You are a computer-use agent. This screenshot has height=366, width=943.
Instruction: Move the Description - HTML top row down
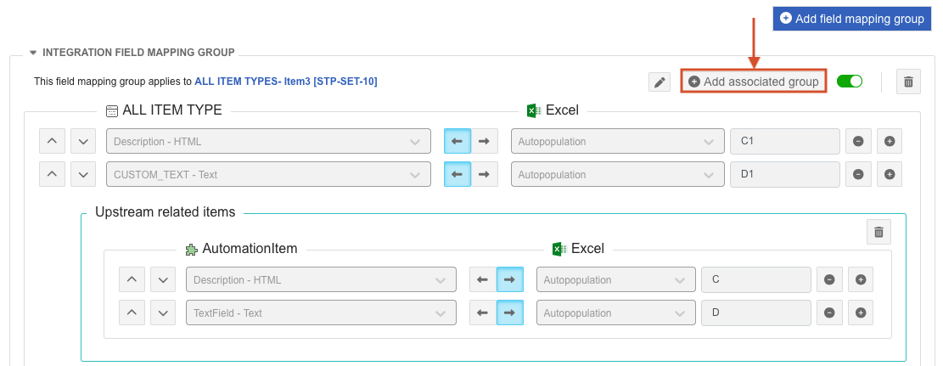82,141
